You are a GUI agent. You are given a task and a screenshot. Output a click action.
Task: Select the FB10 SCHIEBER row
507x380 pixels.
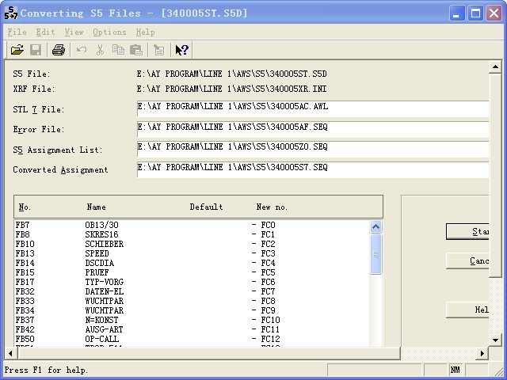coord(192,244)
